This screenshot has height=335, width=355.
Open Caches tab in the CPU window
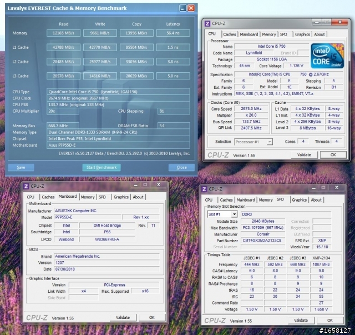(x=229, y=34)
